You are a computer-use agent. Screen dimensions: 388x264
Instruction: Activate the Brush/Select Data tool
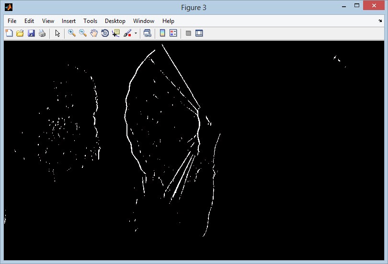(x=127, y=33)
